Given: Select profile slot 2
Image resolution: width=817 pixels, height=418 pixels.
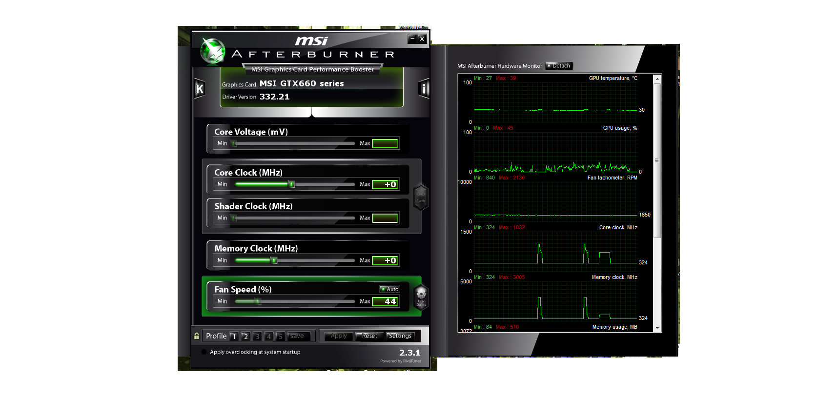Looking at the screenshot, I should click(x=246, y=337).
